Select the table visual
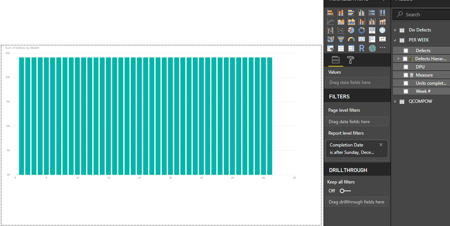The image size is (450, 226). [341, 48]
